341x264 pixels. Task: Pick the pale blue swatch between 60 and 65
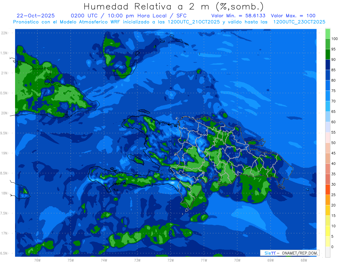328,116
